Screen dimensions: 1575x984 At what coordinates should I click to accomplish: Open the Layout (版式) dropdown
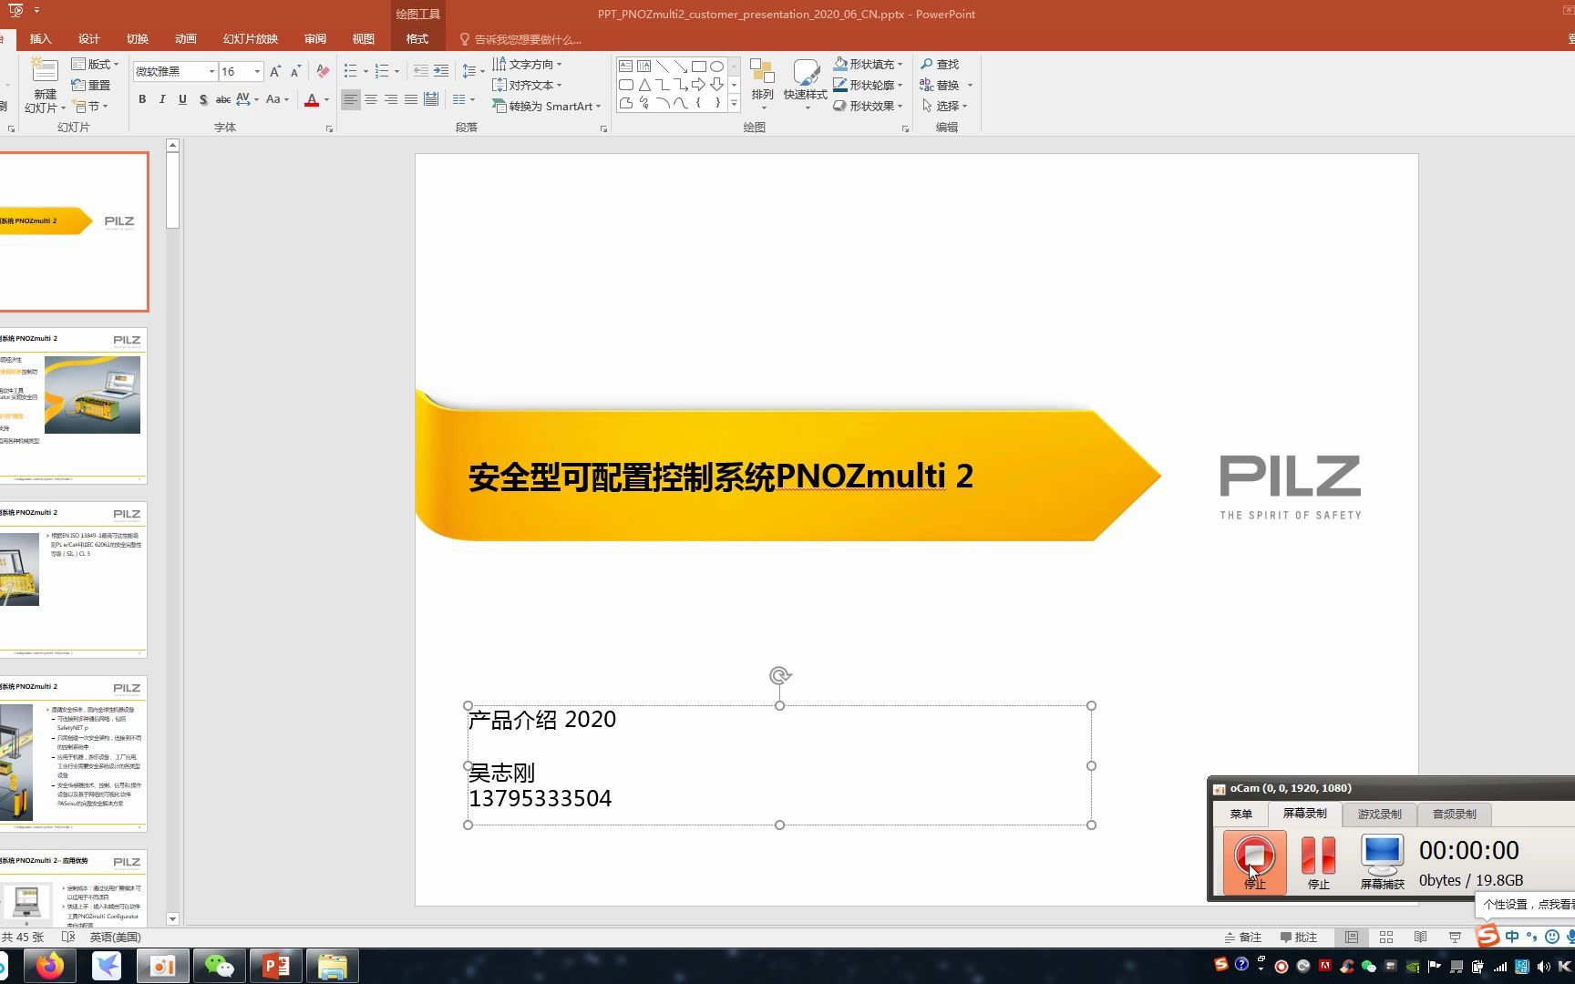pos(95,64)
